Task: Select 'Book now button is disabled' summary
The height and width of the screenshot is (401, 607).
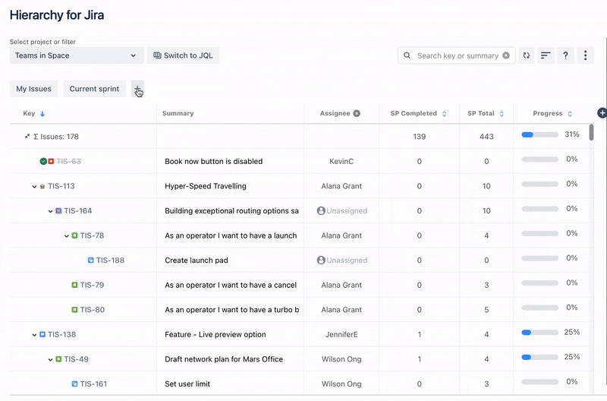Action: point(214,161)
